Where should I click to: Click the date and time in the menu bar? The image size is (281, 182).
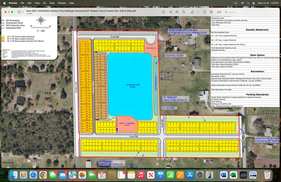coord(270,3)
